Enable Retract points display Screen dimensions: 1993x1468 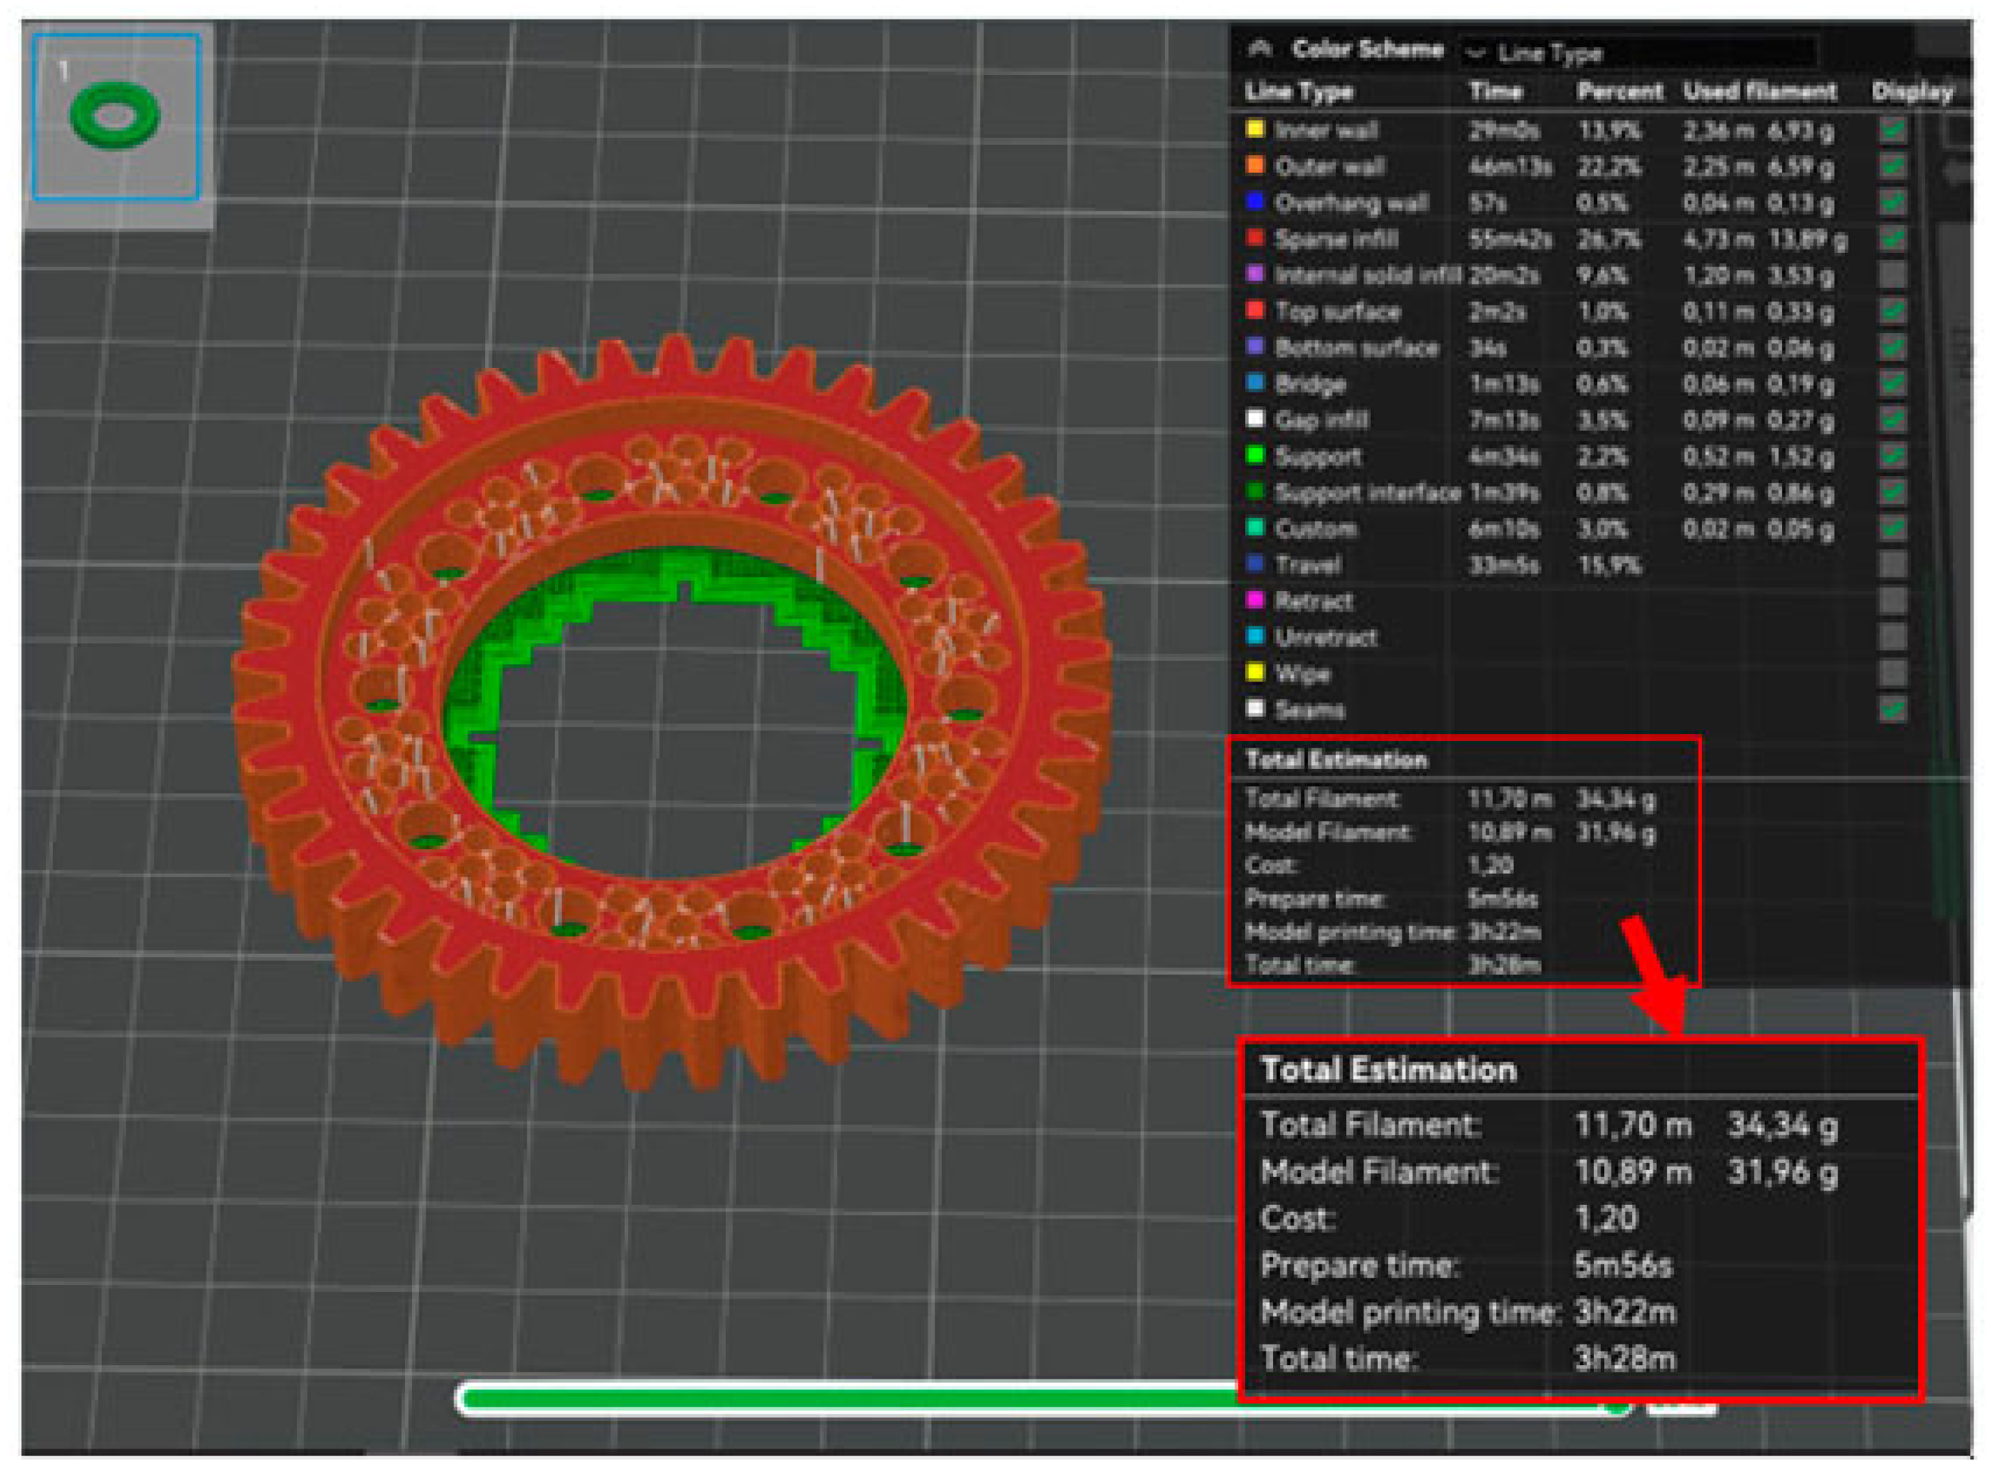coord(1893,601)
